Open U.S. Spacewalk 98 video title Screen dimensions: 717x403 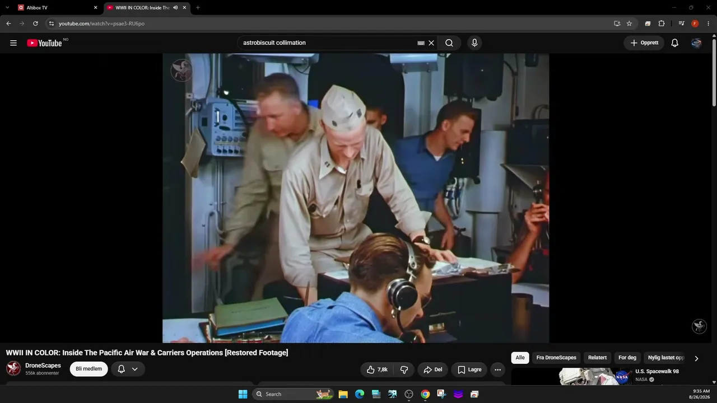(657, 372)
